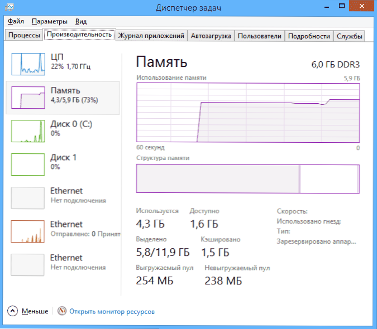Click the Использование памяти graph area

pyautogui.click(x=248, y=113)
